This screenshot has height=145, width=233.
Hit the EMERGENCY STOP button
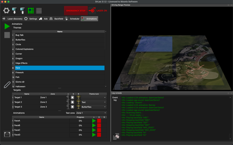76,11
